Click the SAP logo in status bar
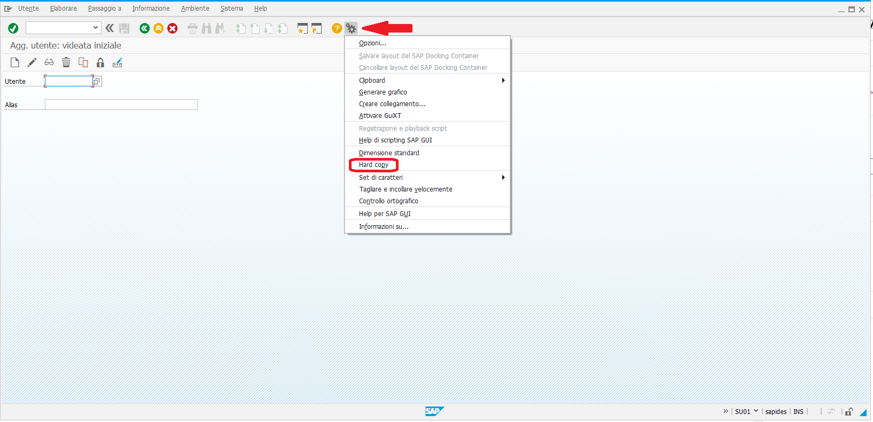Screen dimensions: 873x422 pyautogui.click(x=434, y=411)
